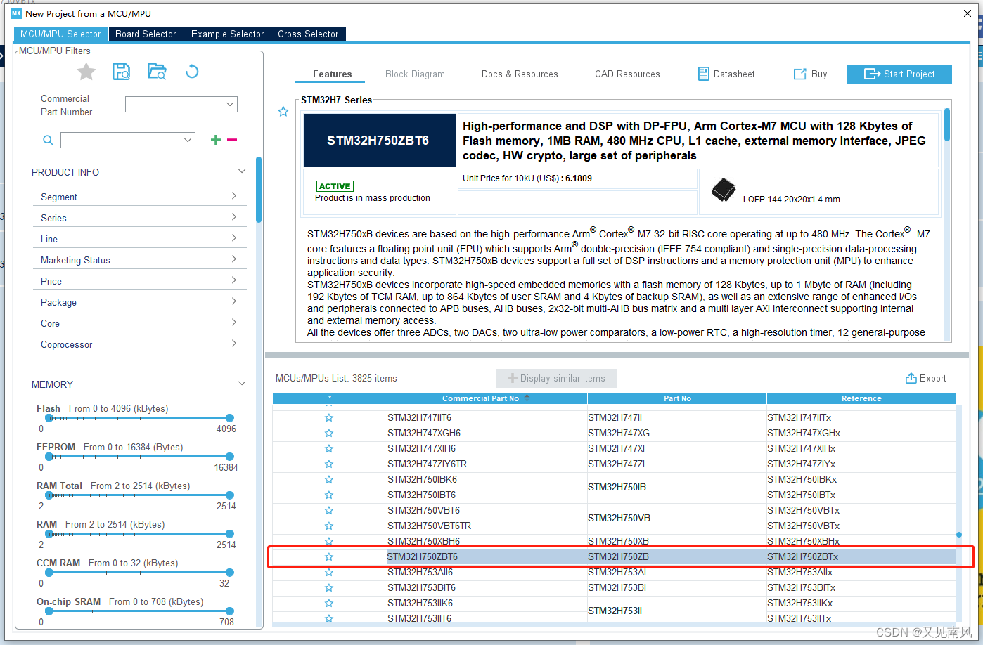Switch to Cross Selector tab
Screen dimensions: 983x645
(x=308, y=34)
